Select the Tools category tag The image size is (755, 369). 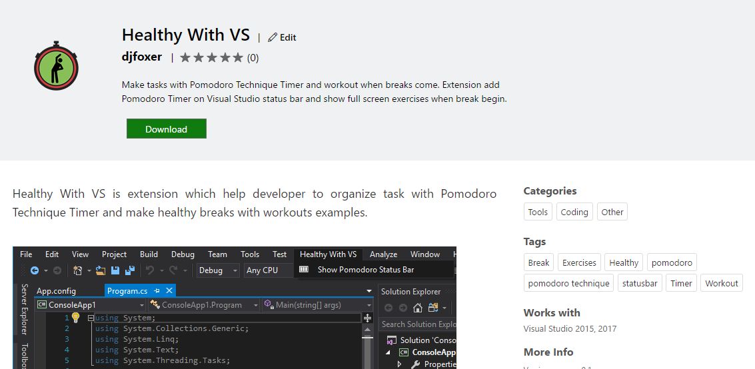(538, 212)
